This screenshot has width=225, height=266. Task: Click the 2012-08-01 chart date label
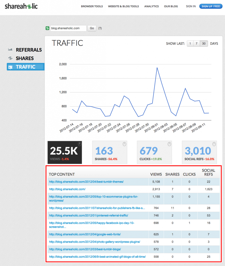(151, 128)
